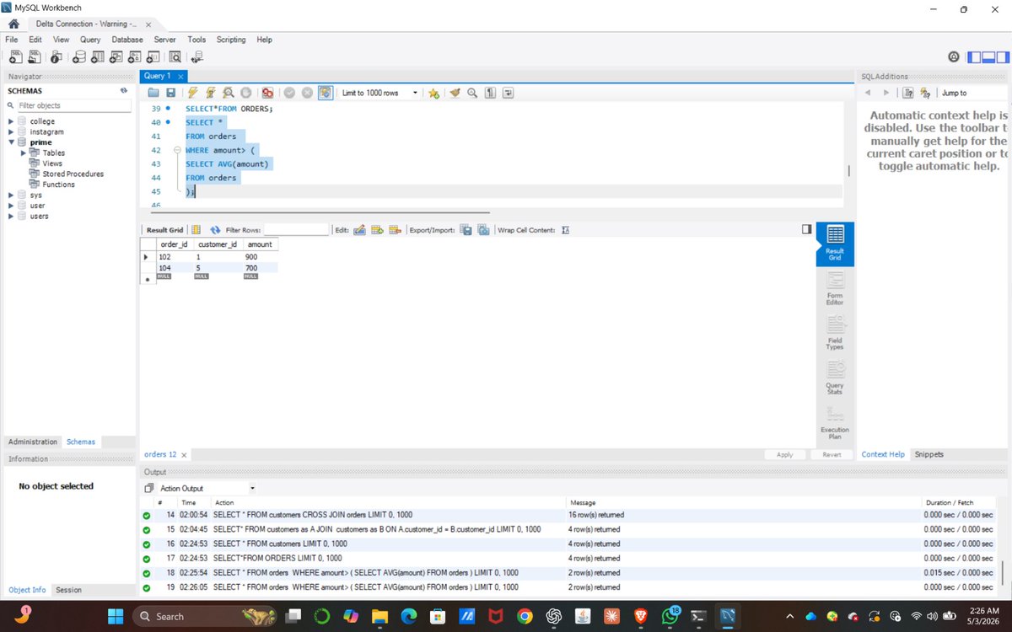Toggle the right SQLAdditions panel visibility
This screenshot has height=632, width=1012.
(x=1002, y=57)
